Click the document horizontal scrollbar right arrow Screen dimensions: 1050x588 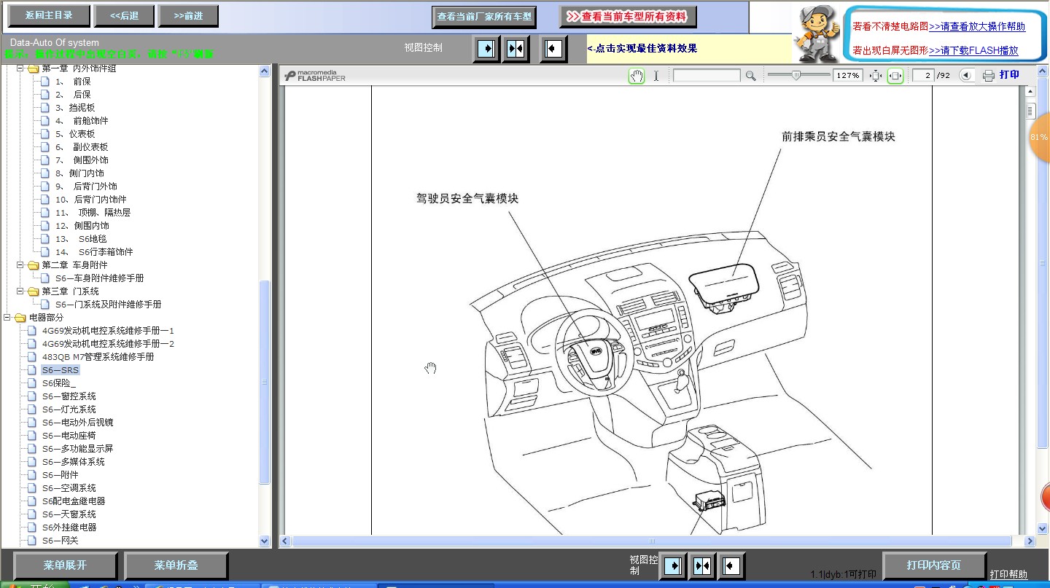point(1030,541)
